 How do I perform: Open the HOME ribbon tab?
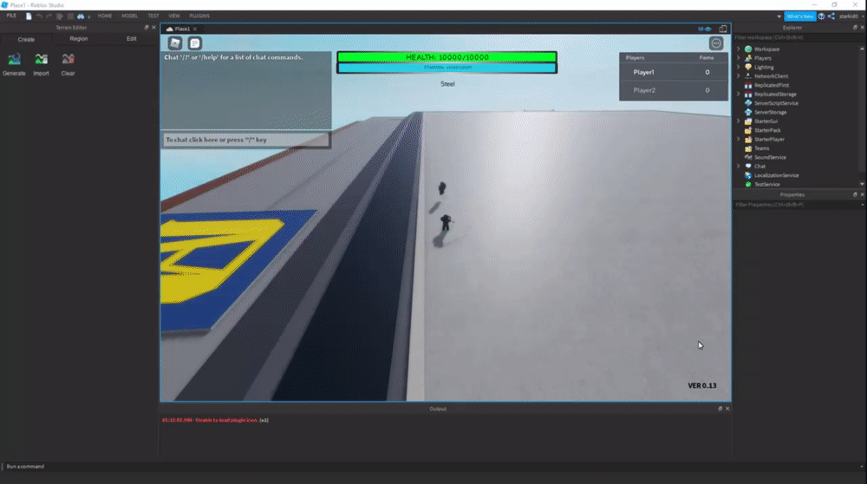click(105, 16)
